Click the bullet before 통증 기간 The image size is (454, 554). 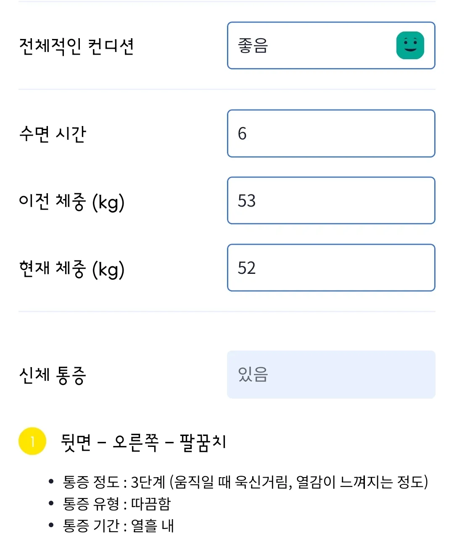pyautogui.click(x=51, y=525)
